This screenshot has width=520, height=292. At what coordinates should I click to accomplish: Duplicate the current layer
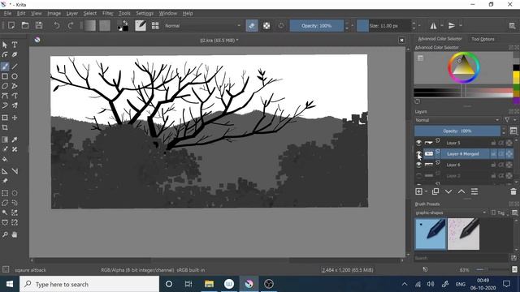tap(435, 191)
